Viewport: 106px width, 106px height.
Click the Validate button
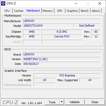[75, 102]
